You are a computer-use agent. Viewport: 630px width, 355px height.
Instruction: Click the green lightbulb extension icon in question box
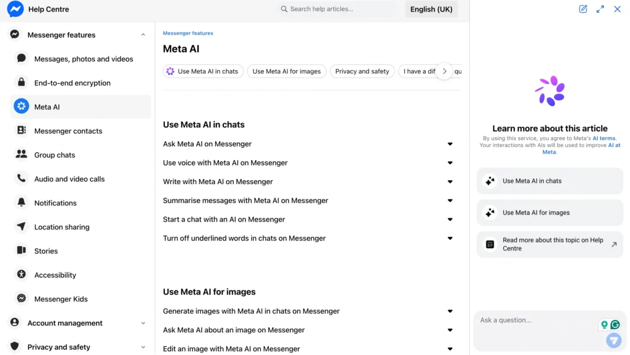tap(604, 324)
